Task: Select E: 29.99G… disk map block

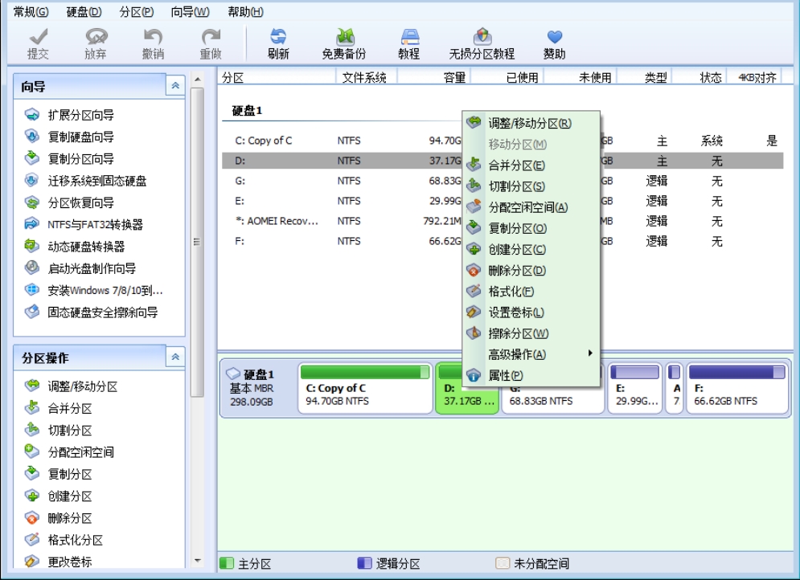Action: [x=635, y=388]
